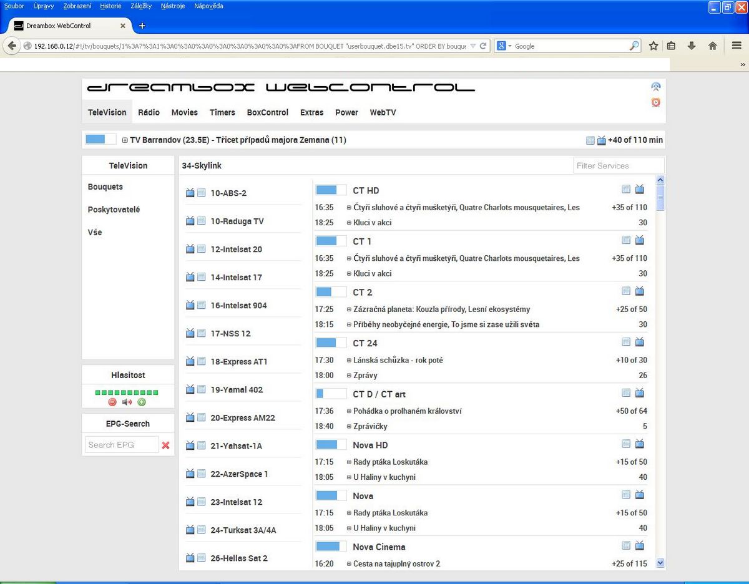Go to the Timers tab
This screenshot has width=749, height=584.
222,112
